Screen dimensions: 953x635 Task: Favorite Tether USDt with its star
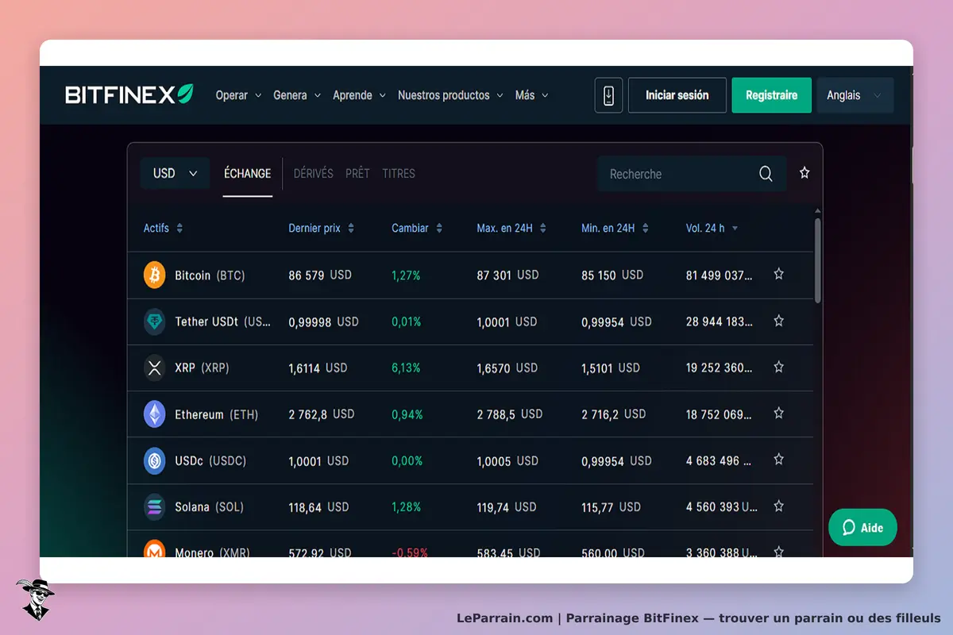click(x=779, y=321)
